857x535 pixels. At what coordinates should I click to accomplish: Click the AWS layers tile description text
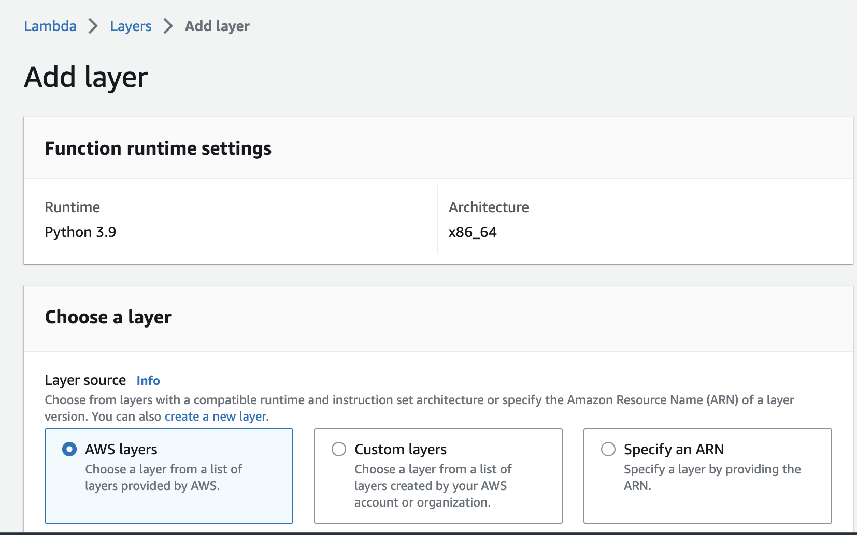point(163,478)
